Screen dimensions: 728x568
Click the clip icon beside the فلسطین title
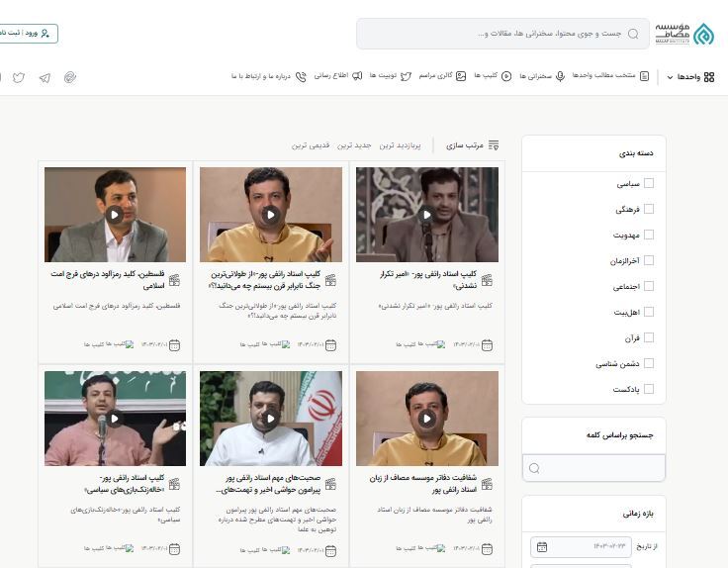pyautogui.click(x=174, y=280)
